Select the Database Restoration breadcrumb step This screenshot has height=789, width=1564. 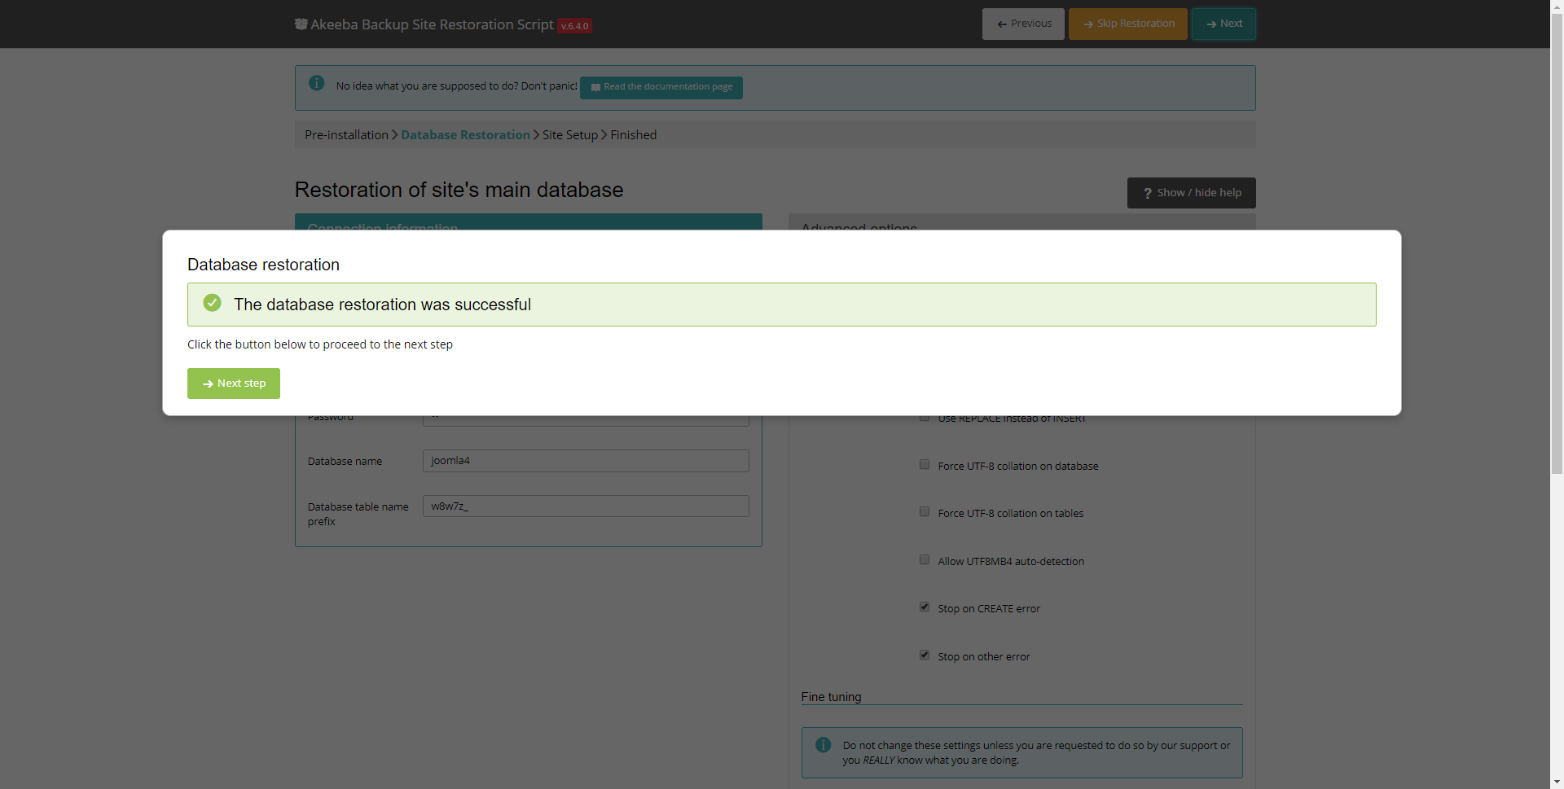pos(465,135)
